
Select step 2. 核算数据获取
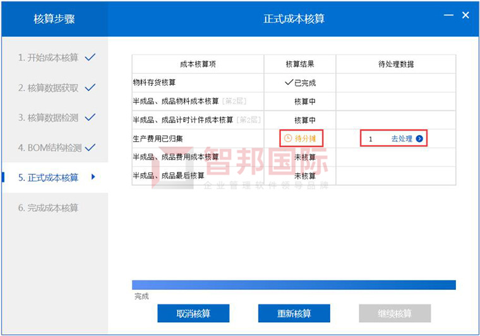coord(55,88)
